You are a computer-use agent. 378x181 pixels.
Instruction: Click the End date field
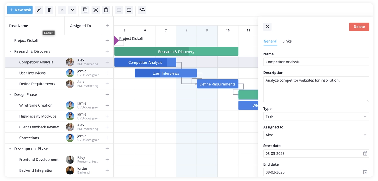pyautogui.click(x=316, y=172)
